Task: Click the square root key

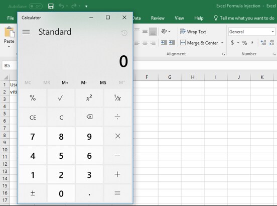Action: coord(61,98)
